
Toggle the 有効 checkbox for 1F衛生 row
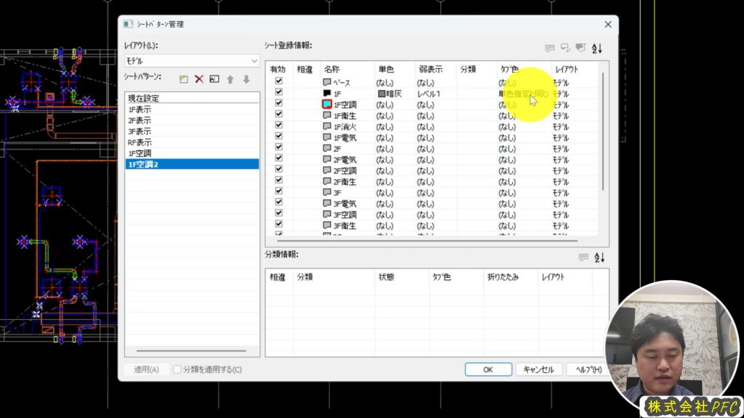[x=278, y=114]
